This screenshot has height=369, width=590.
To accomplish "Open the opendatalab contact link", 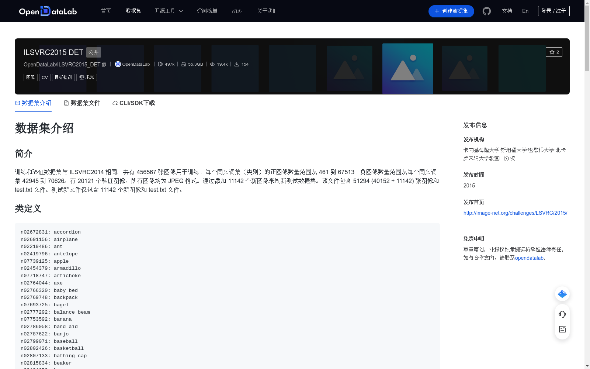I will (529, 258).
